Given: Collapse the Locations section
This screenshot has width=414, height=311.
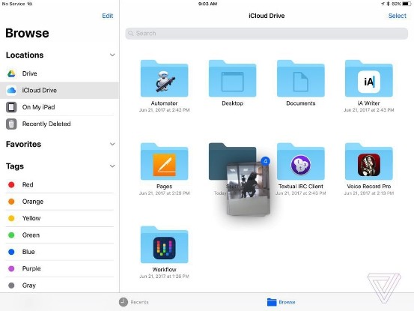Looking at the screenshot, I should click(112, 55).
